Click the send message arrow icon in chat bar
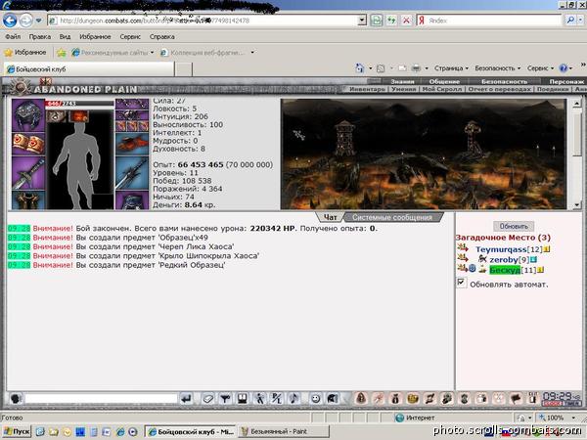 [187, 399]
